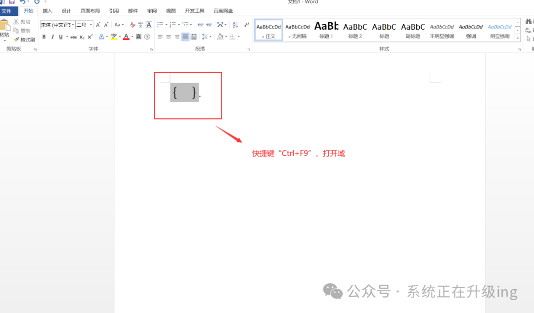
Task: Switch to 页面布局 Page Layout tab
Action: point(90,11)
